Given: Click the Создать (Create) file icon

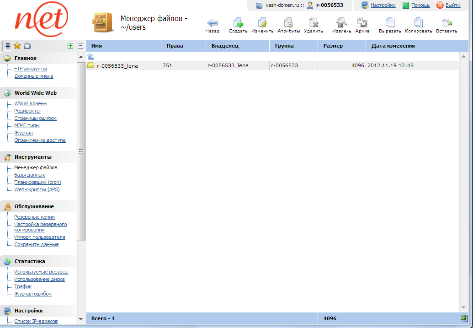Looking at the screenshot, I should pyautogui.click(x=238, y=23).
